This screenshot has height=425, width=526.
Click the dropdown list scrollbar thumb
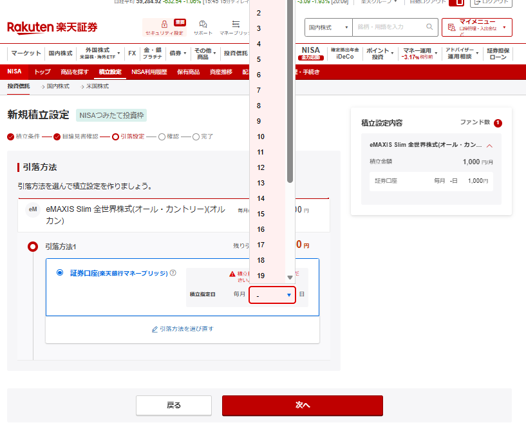coord(290,91)
